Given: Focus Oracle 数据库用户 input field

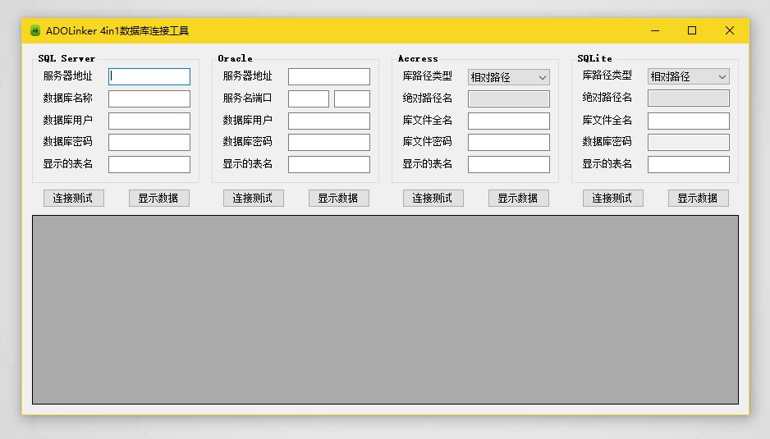Looking at the screenshot, I should point(329,121).
